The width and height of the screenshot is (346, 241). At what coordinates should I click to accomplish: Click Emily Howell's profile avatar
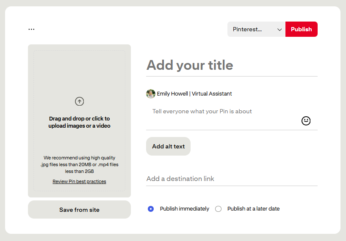pyautogui.click(x=151, y=94)
